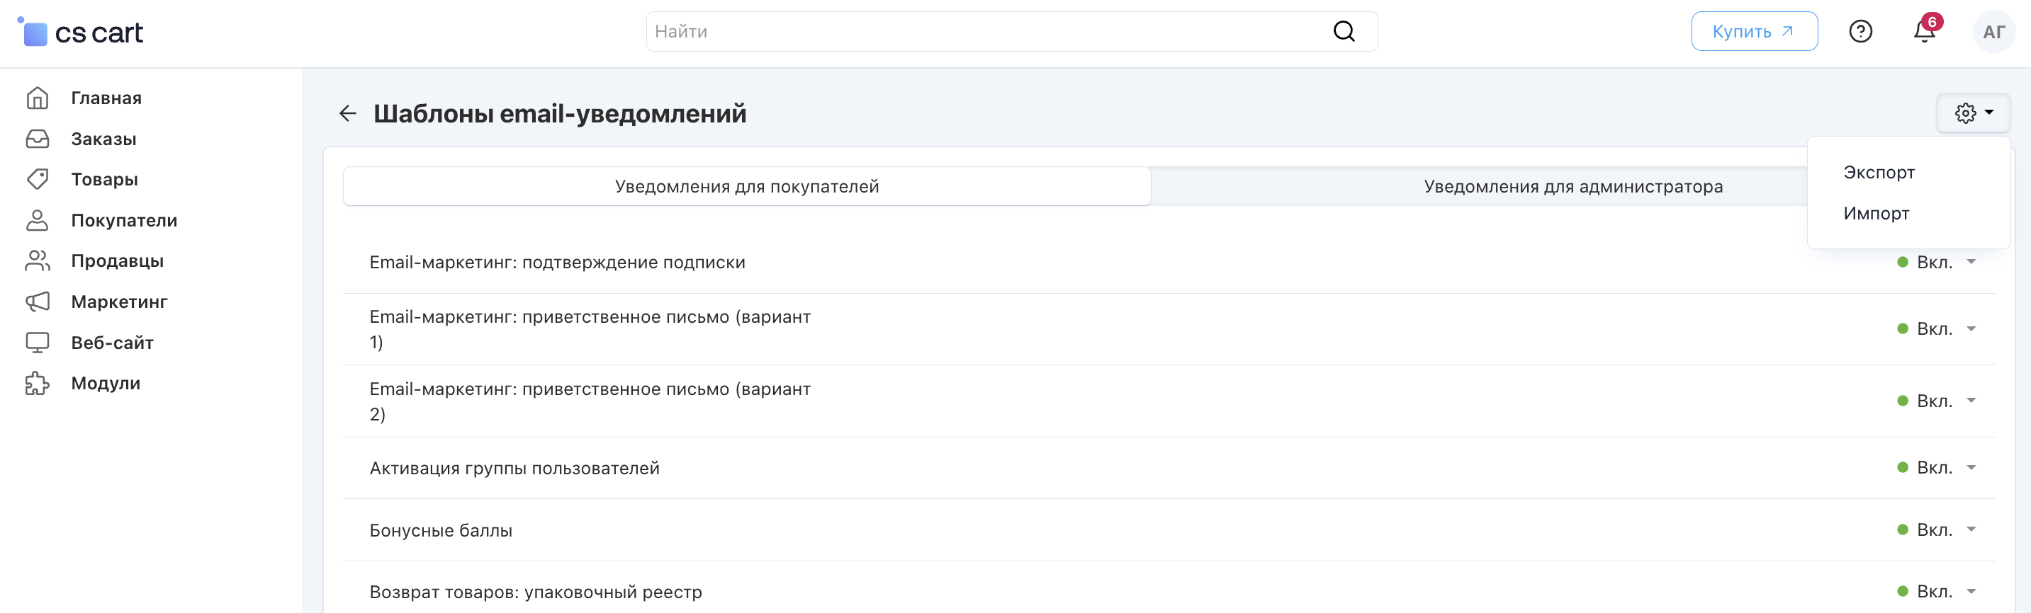Open Модули section in the sidebar
2031x613 pixels.
105,383
